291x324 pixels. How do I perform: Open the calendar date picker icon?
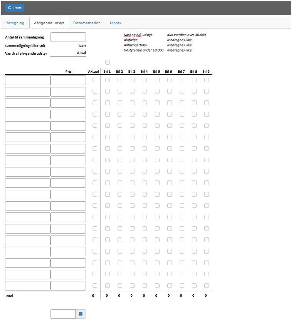click(81, 314)
